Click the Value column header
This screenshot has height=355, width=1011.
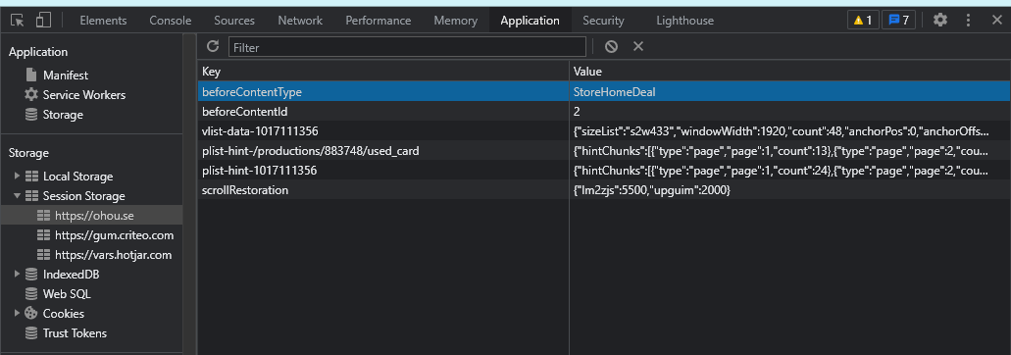789,72
